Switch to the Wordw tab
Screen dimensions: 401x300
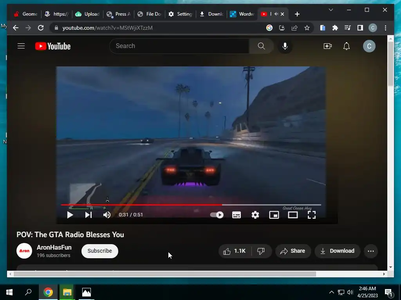[242, 14]
